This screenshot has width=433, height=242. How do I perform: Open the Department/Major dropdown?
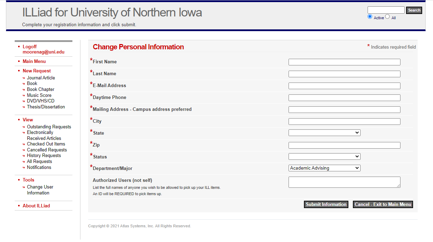[x=324, y=168]
